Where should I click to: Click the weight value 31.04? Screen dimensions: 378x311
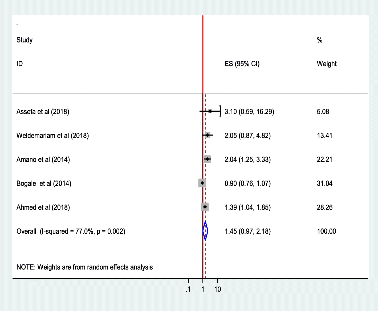(324, 183)
